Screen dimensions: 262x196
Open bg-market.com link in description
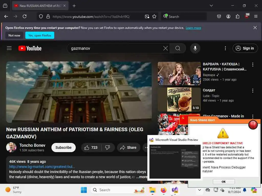pos(42,167)
